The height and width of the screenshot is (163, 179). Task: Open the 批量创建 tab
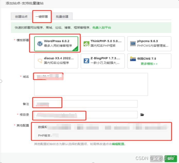62,16
